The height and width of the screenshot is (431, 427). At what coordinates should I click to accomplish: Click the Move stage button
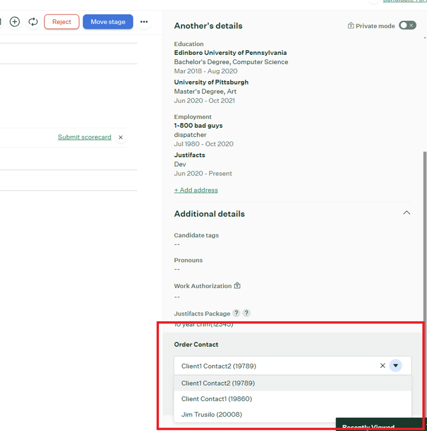[108, 22]
